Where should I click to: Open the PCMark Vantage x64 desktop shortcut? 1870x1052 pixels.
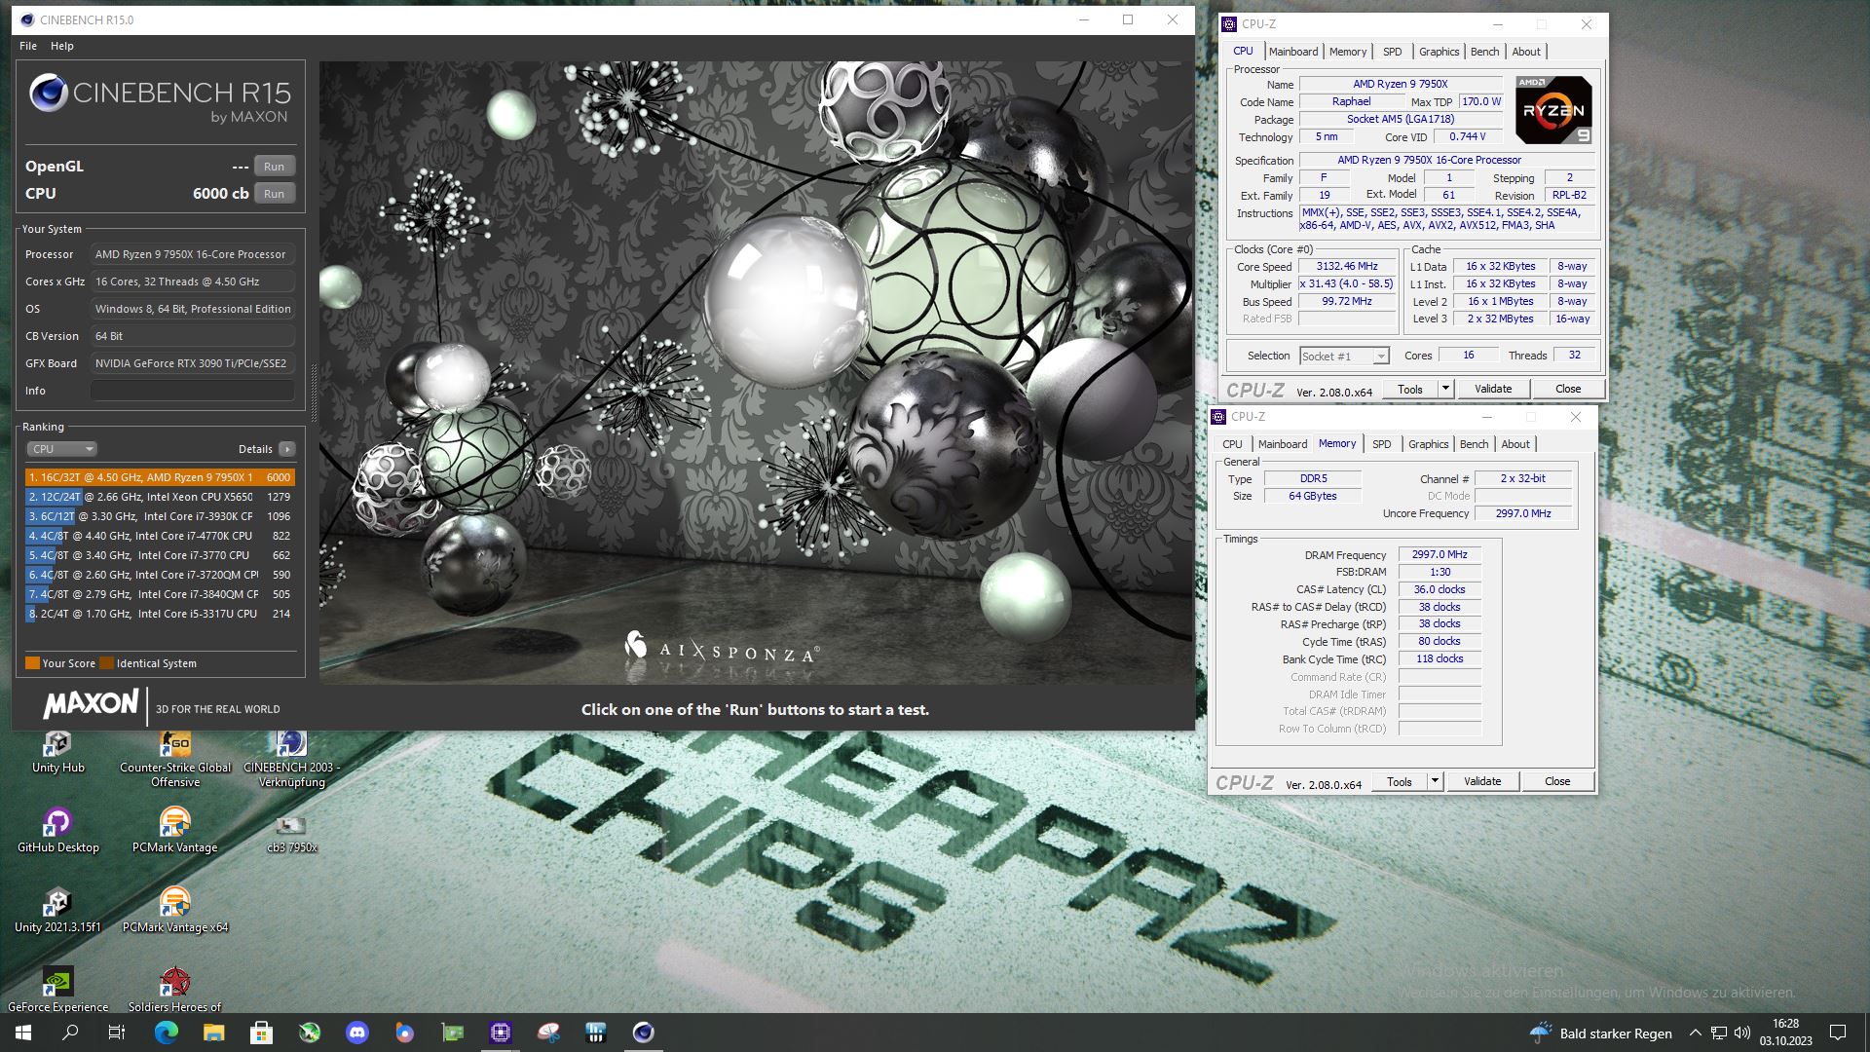(175, 911)
